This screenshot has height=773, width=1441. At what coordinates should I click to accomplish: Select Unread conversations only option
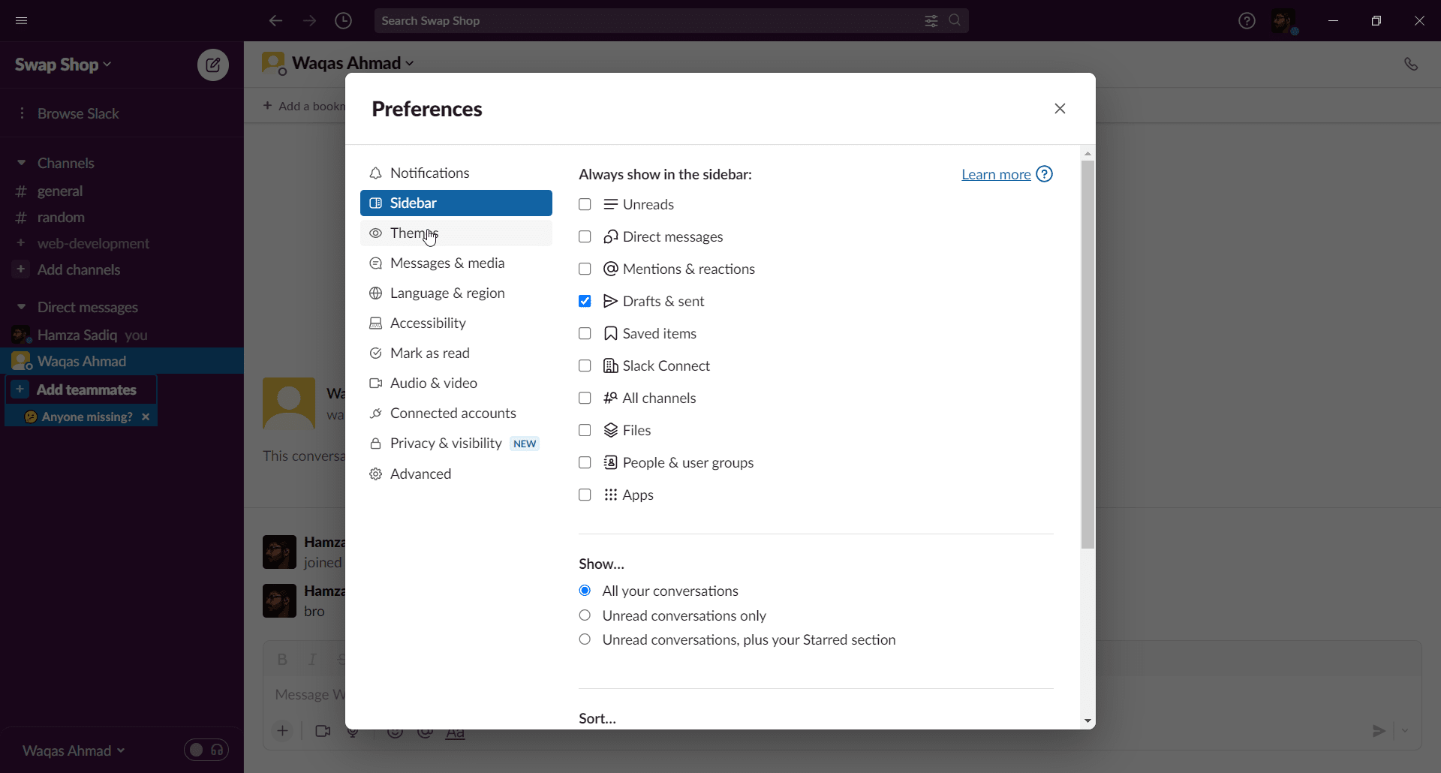click(585, 615)
